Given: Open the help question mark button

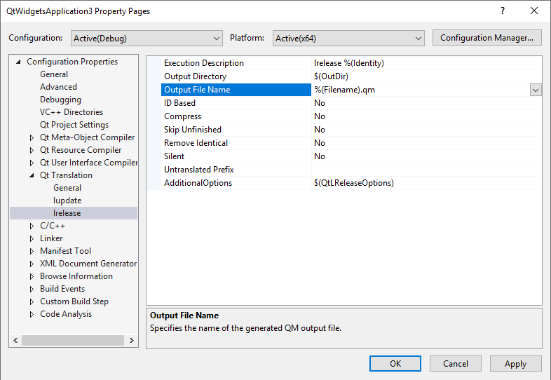Looking at the screenshot, I should 503,11.
